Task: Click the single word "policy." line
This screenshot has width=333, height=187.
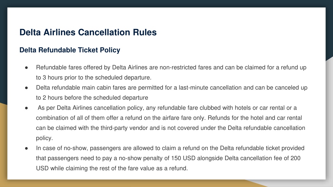Action: [x=44, y=138]
